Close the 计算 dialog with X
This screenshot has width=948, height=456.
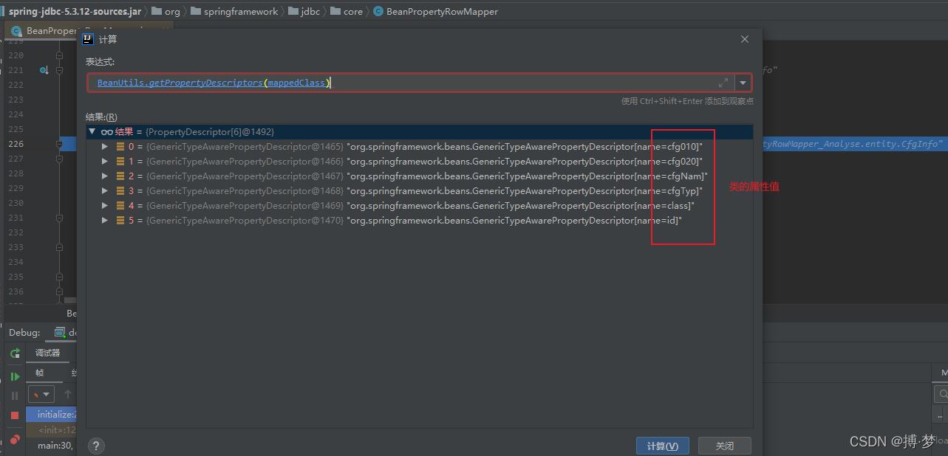(745, 39)
